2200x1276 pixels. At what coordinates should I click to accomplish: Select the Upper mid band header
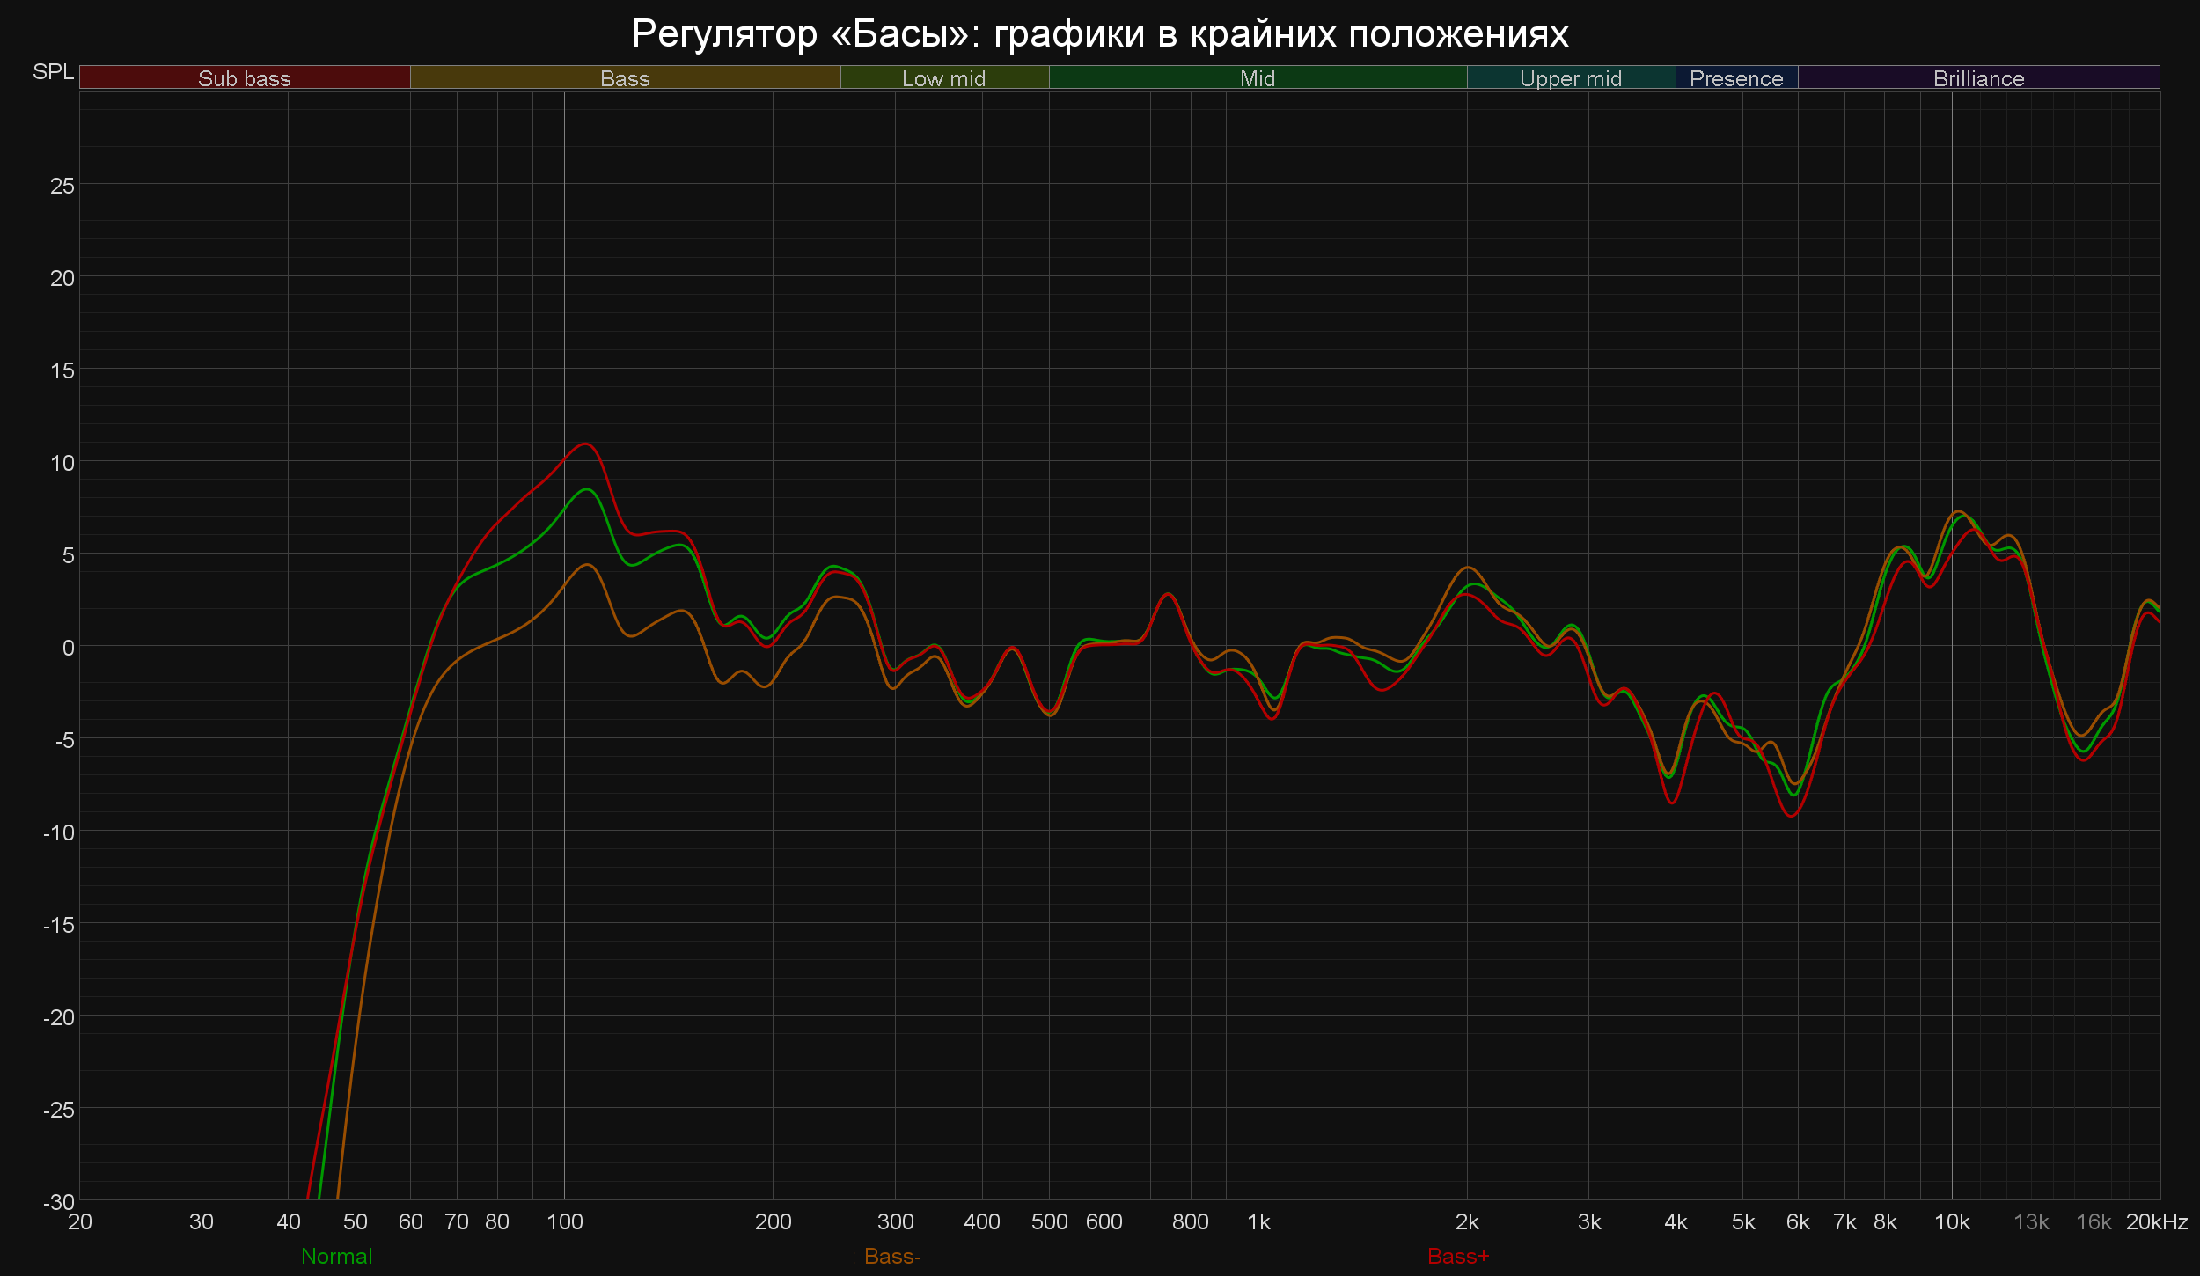pos(1571,78)
